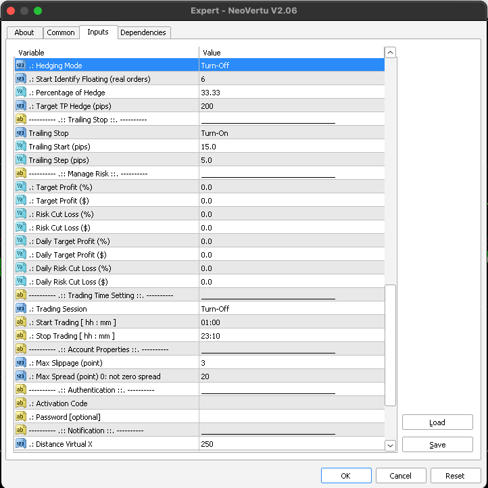Click the icon beside Percentage of Hedge
This screenshot has width=488, height=488.
(20, 93)
